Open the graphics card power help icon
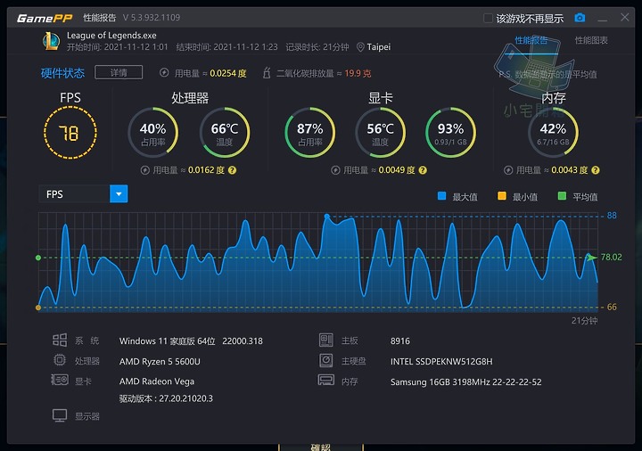Viewport: 642px width, 451px height. point(423,170)
